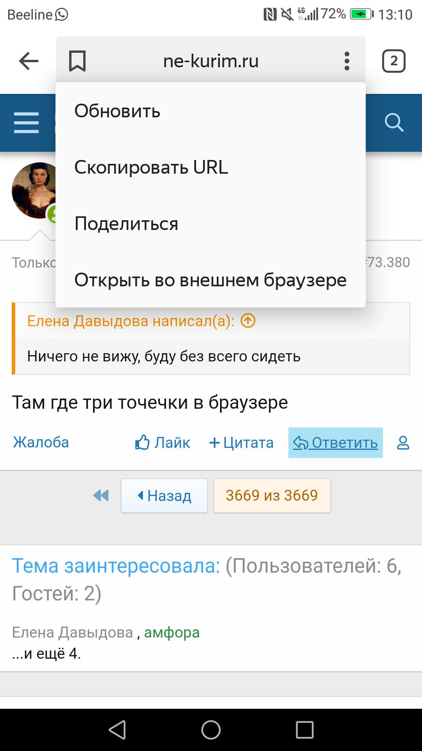Open the hamburger site menu
The height and width of the screenshot is (751, 422).
(x=26, y=123)
